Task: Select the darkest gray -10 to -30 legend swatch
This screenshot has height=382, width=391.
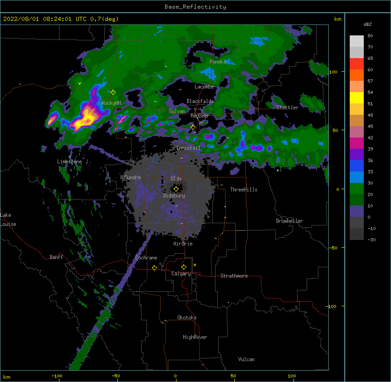Action: pyautogui.click(x=357, y=234)
